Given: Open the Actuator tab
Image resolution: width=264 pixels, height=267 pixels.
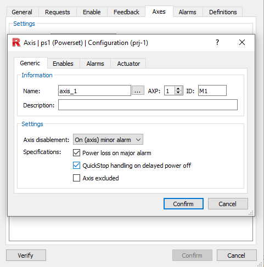Looking at the screenshot, I should (128, 64).
